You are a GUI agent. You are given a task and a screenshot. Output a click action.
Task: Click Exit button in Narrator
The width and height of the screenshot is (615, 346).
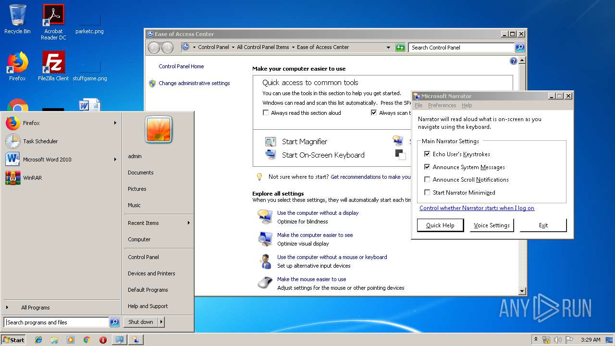tap(543, 225)
